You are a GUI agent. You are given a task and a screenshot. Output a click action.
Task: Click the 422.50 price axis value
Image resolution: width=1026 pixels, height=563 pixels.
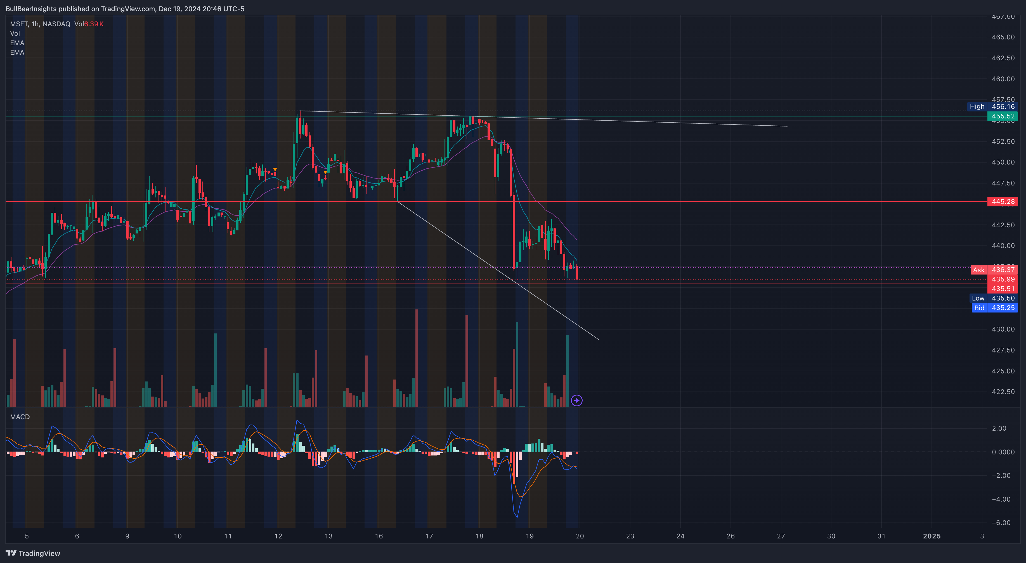tap(1003, 392)
